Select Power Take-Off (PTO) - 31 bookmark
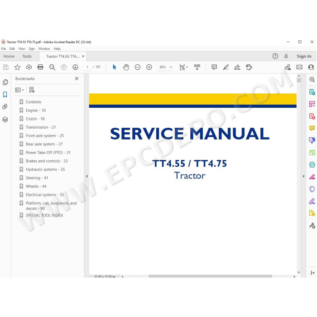Viewport: 317px width, 317px height. 48,153
